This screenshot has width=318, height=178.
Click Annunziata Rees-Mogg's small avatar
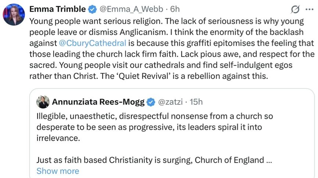[43, 102]
